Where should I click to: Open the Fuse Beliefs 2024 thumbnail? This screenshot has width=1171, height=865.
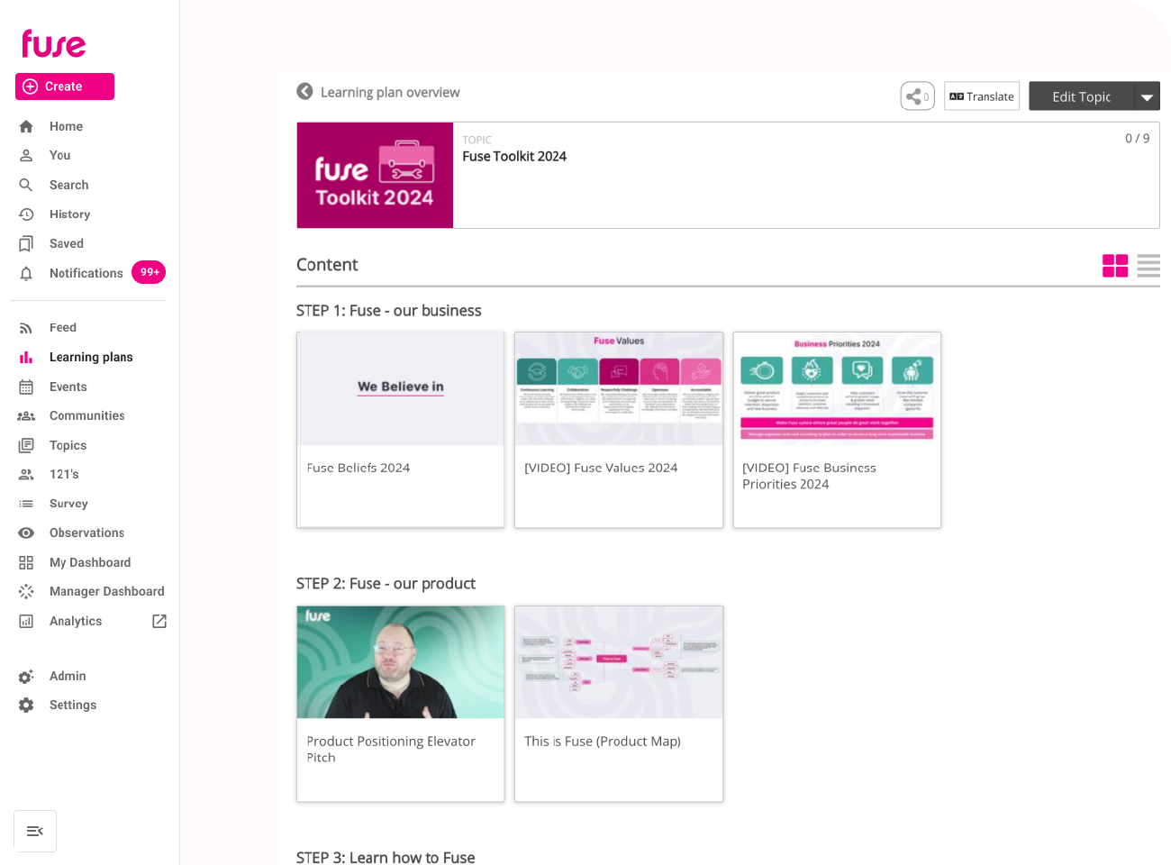(x=401, y=388)
